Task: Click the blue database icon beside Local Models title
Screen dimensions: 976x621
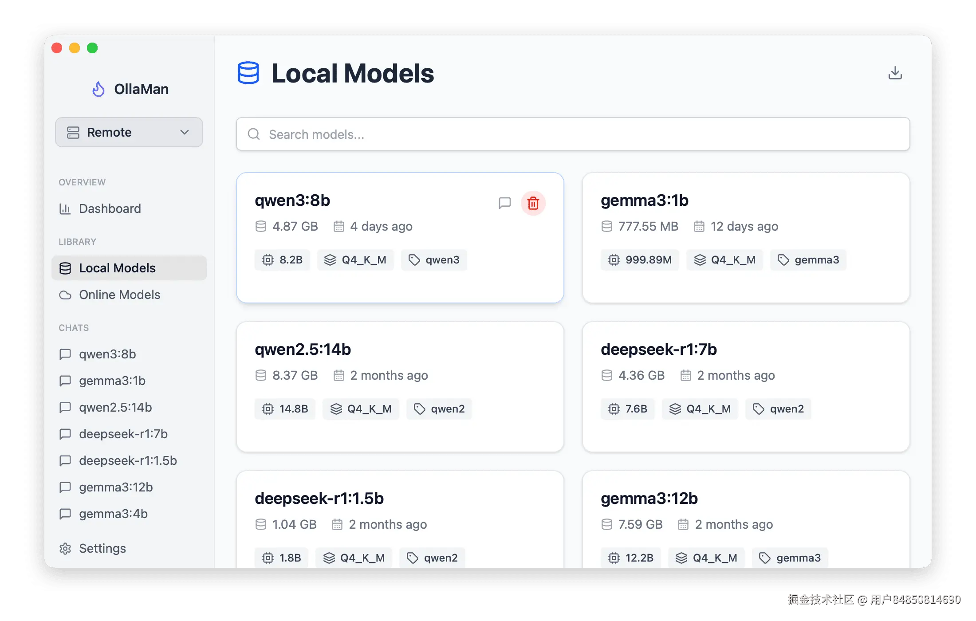Action: tap(248, 73)
